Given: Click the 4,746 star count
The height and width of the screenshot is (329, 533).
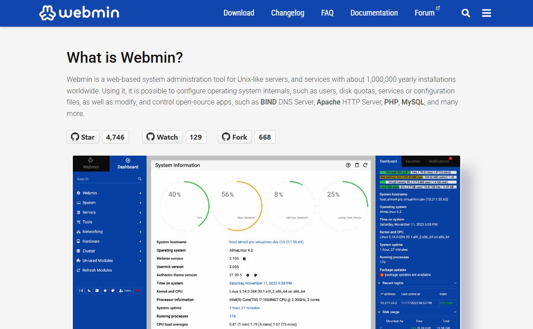Looking at the screenshot, I should [115, 137].
